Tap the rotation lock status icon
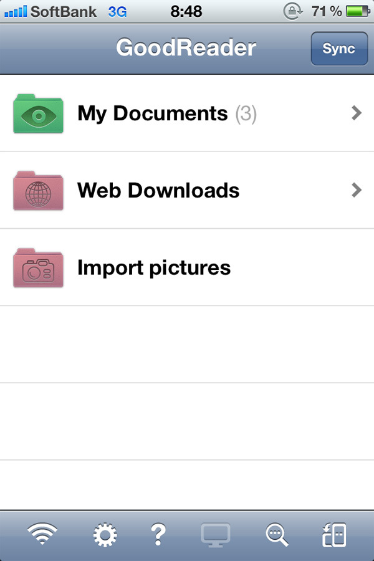The width and height of the screenshot is (374, 561). point(291,11)
